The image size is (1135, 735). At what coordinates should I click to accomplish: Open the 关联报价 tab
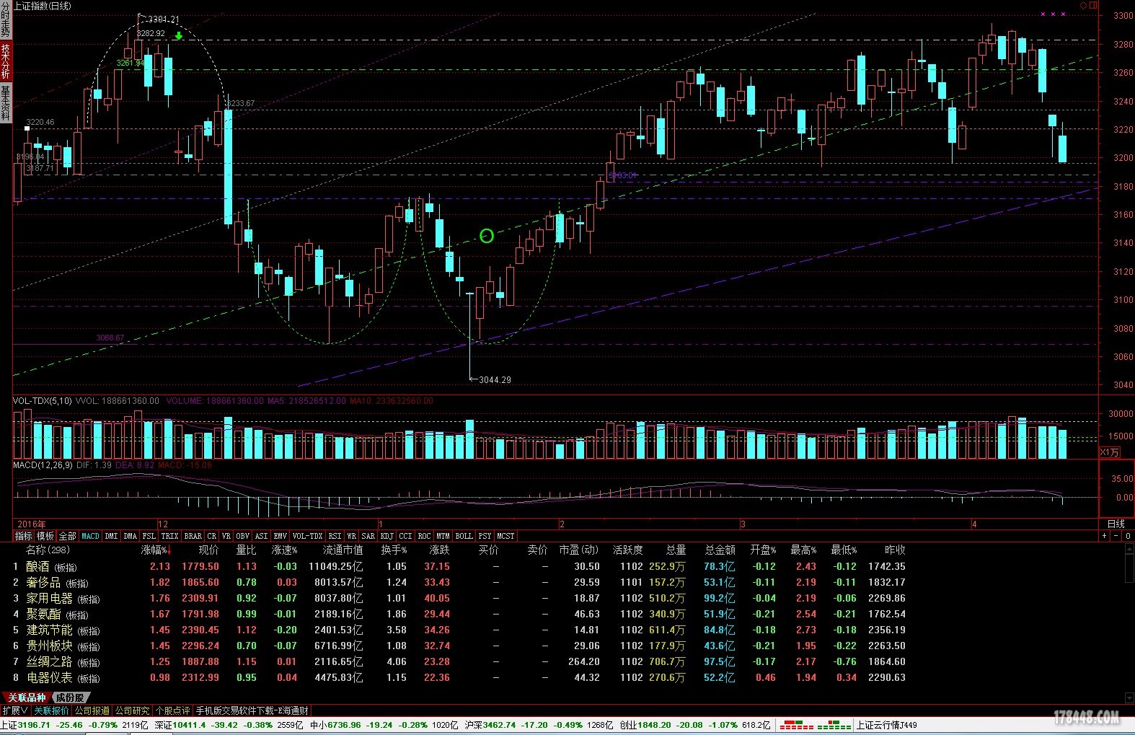pyautogui.click(x=51, y=710)
